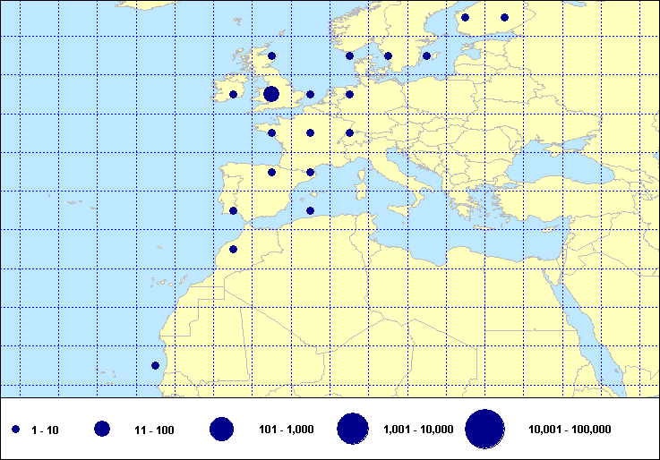This screenshot has width=660, height=460.
Task: Click the marker over Denmark
Action: (x=349, y=55)
